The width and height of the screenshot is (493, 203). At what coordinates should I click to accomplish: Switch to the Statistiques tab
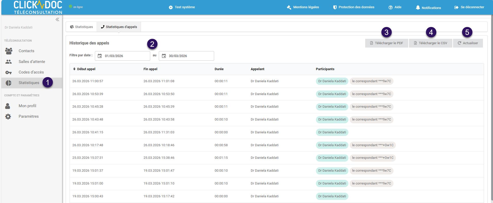(x=81, y=27)
